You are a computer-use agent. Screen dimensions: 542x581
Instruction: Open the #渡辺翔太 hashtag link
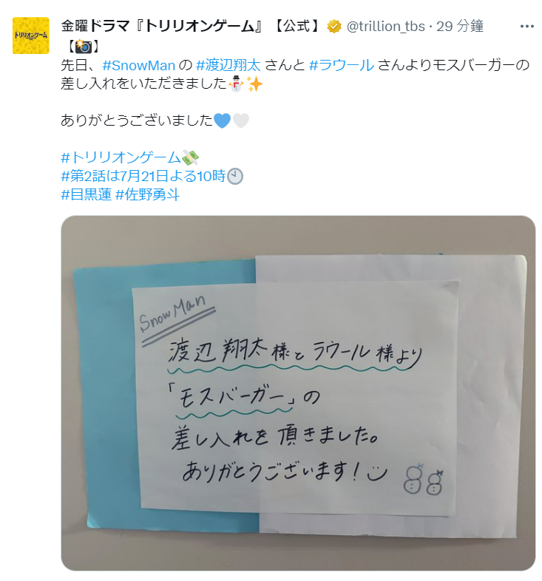coord(228,65)
